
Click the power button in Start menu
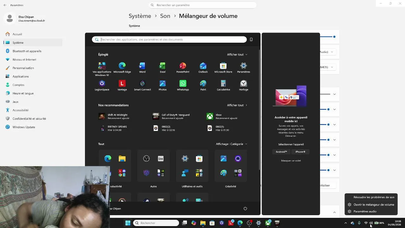click(x=245, y=208)
